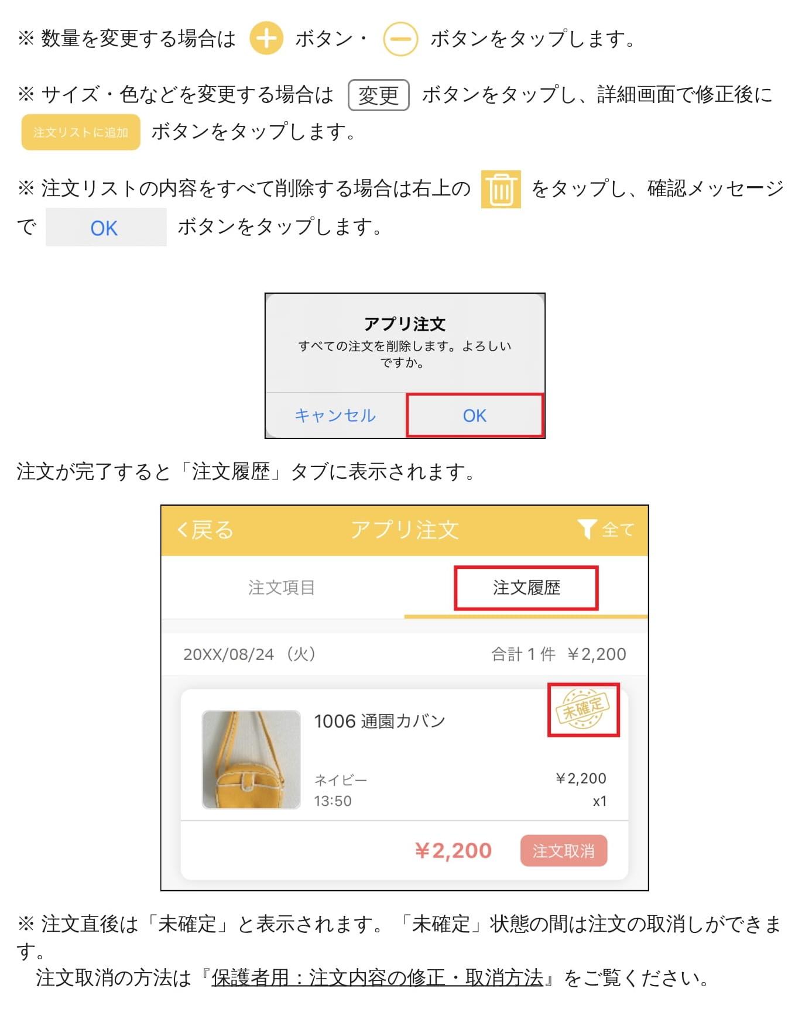Click the yellow minus quantity icon

400,39
